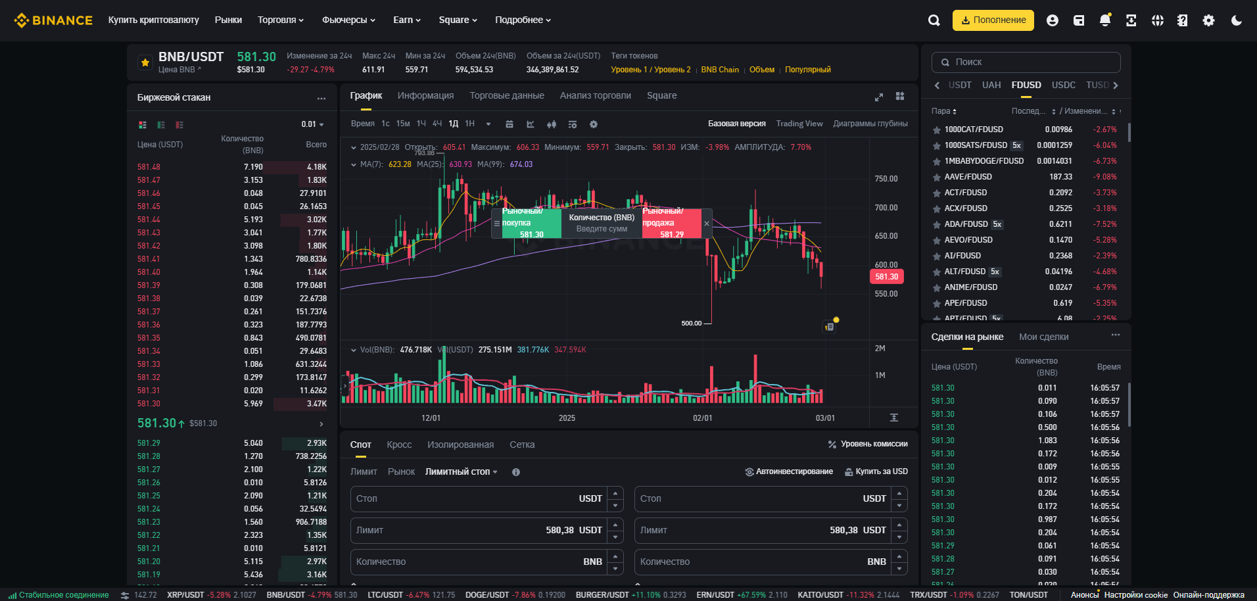Click the stop-limit info icon

pos(516,472)
